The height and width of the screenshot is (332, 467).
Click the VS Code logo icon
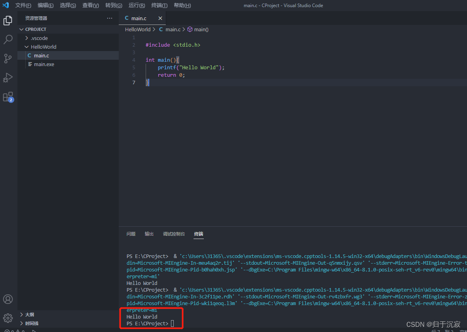6,6
